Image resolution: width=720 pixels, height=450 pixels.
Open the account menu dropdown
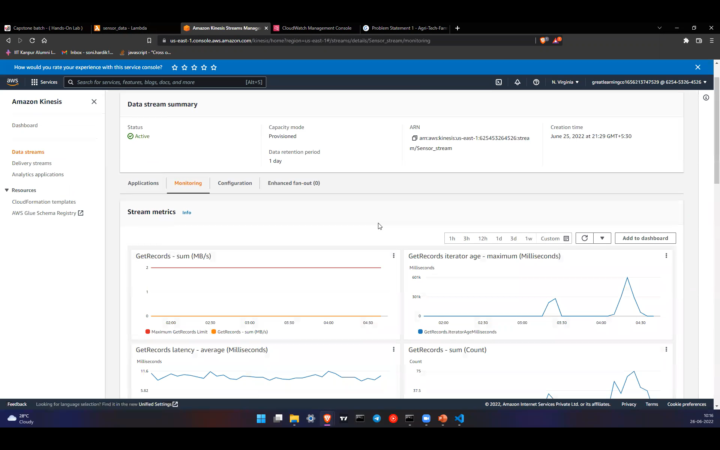[649, 82]
